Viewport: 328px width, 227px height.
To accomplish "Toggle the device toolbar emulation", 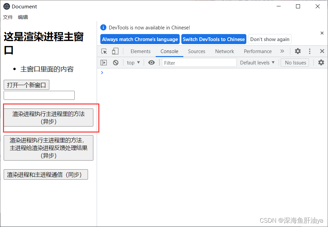I will (x=115, y=51).
